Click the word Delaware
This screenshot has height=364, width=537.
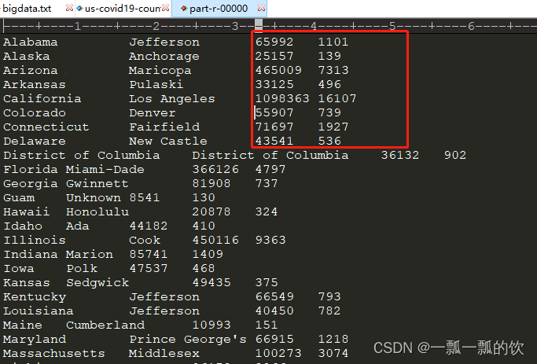pos(35,141)
